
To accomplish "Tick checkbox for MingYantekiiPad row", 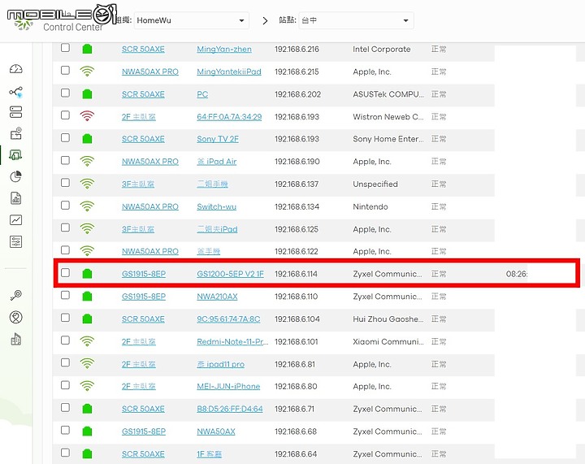I will 65,70.
